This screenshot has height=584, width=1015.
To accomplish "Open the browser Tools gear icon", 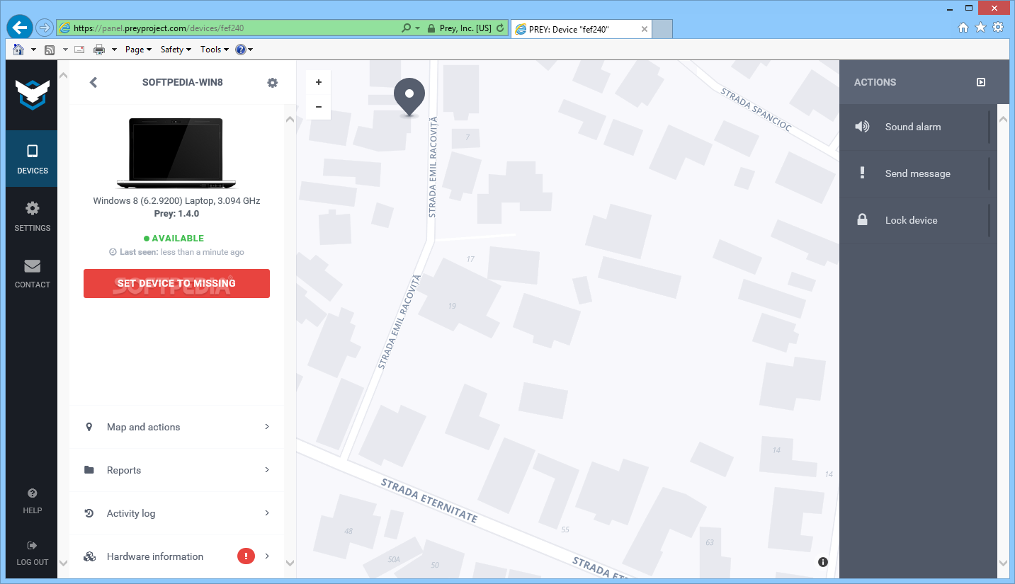I will [x=998, y=27].
